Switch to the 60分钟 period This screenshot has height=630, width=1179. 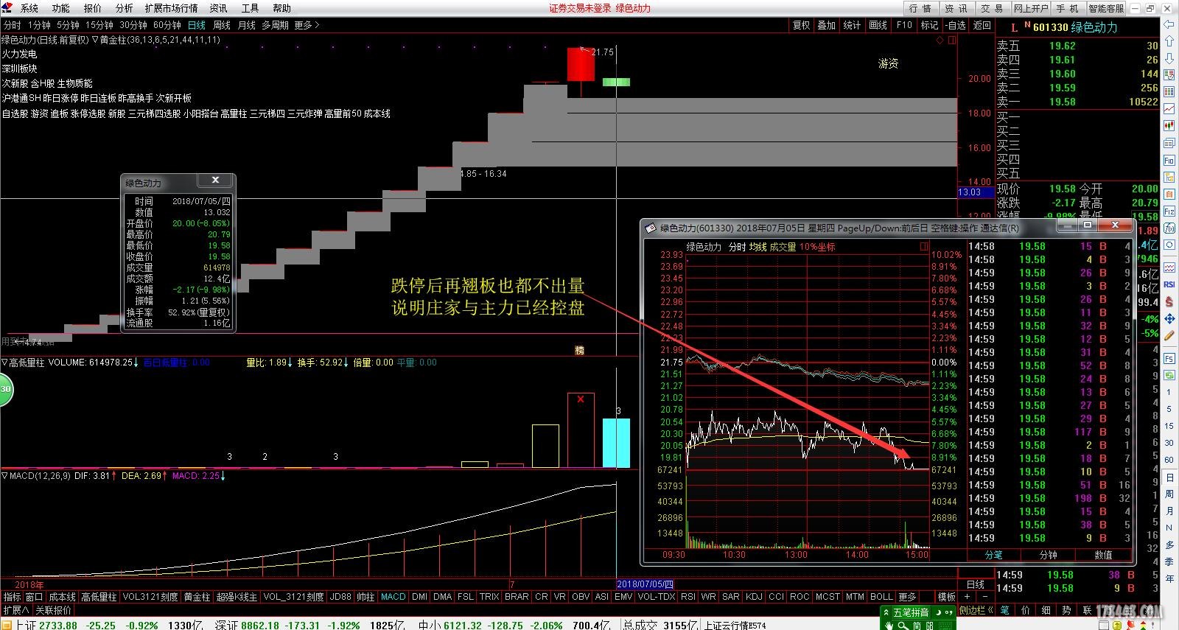coord(167,25)
